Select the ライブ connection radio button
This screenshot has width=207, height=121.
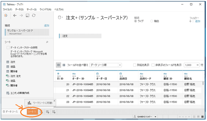click(x=135, y=21)
